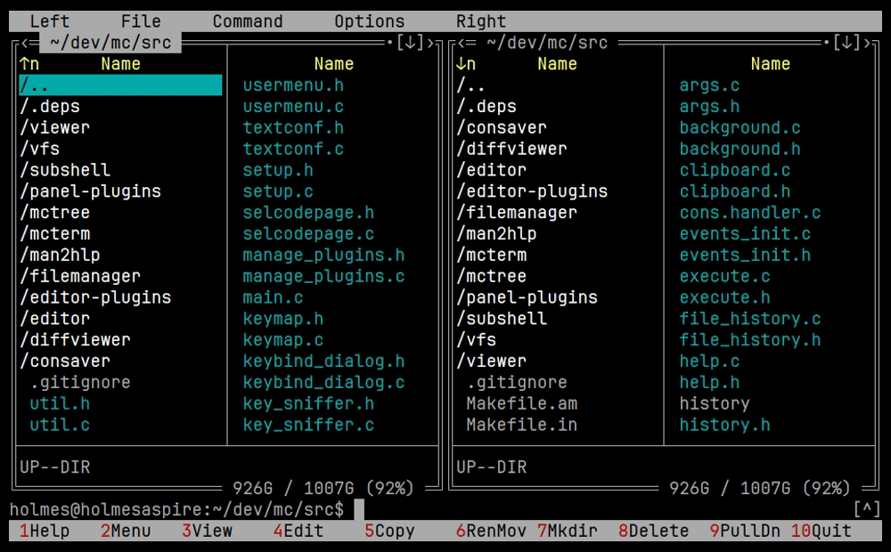Go forward with right panel > arrow
The height and width of the screenshot is (552, 891).
pos(867,43)
